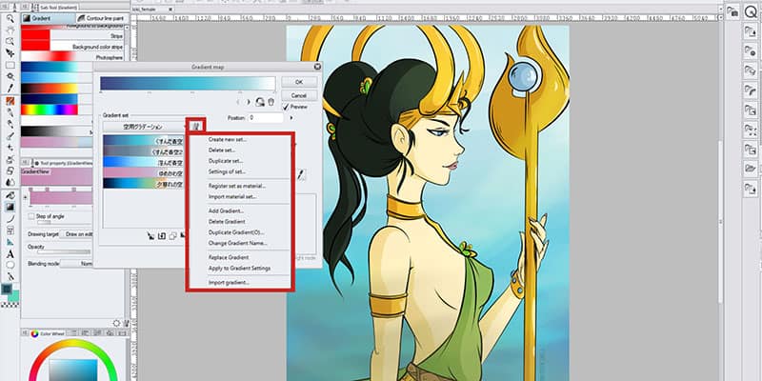Image resolution: width=762 pixels, height=381 pixels.
Task: Select the rectangular Selection area tool
Action: click(10, 65)
